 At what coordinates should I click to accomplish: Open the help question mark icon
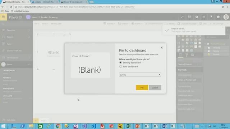click(x=211, y=17)
